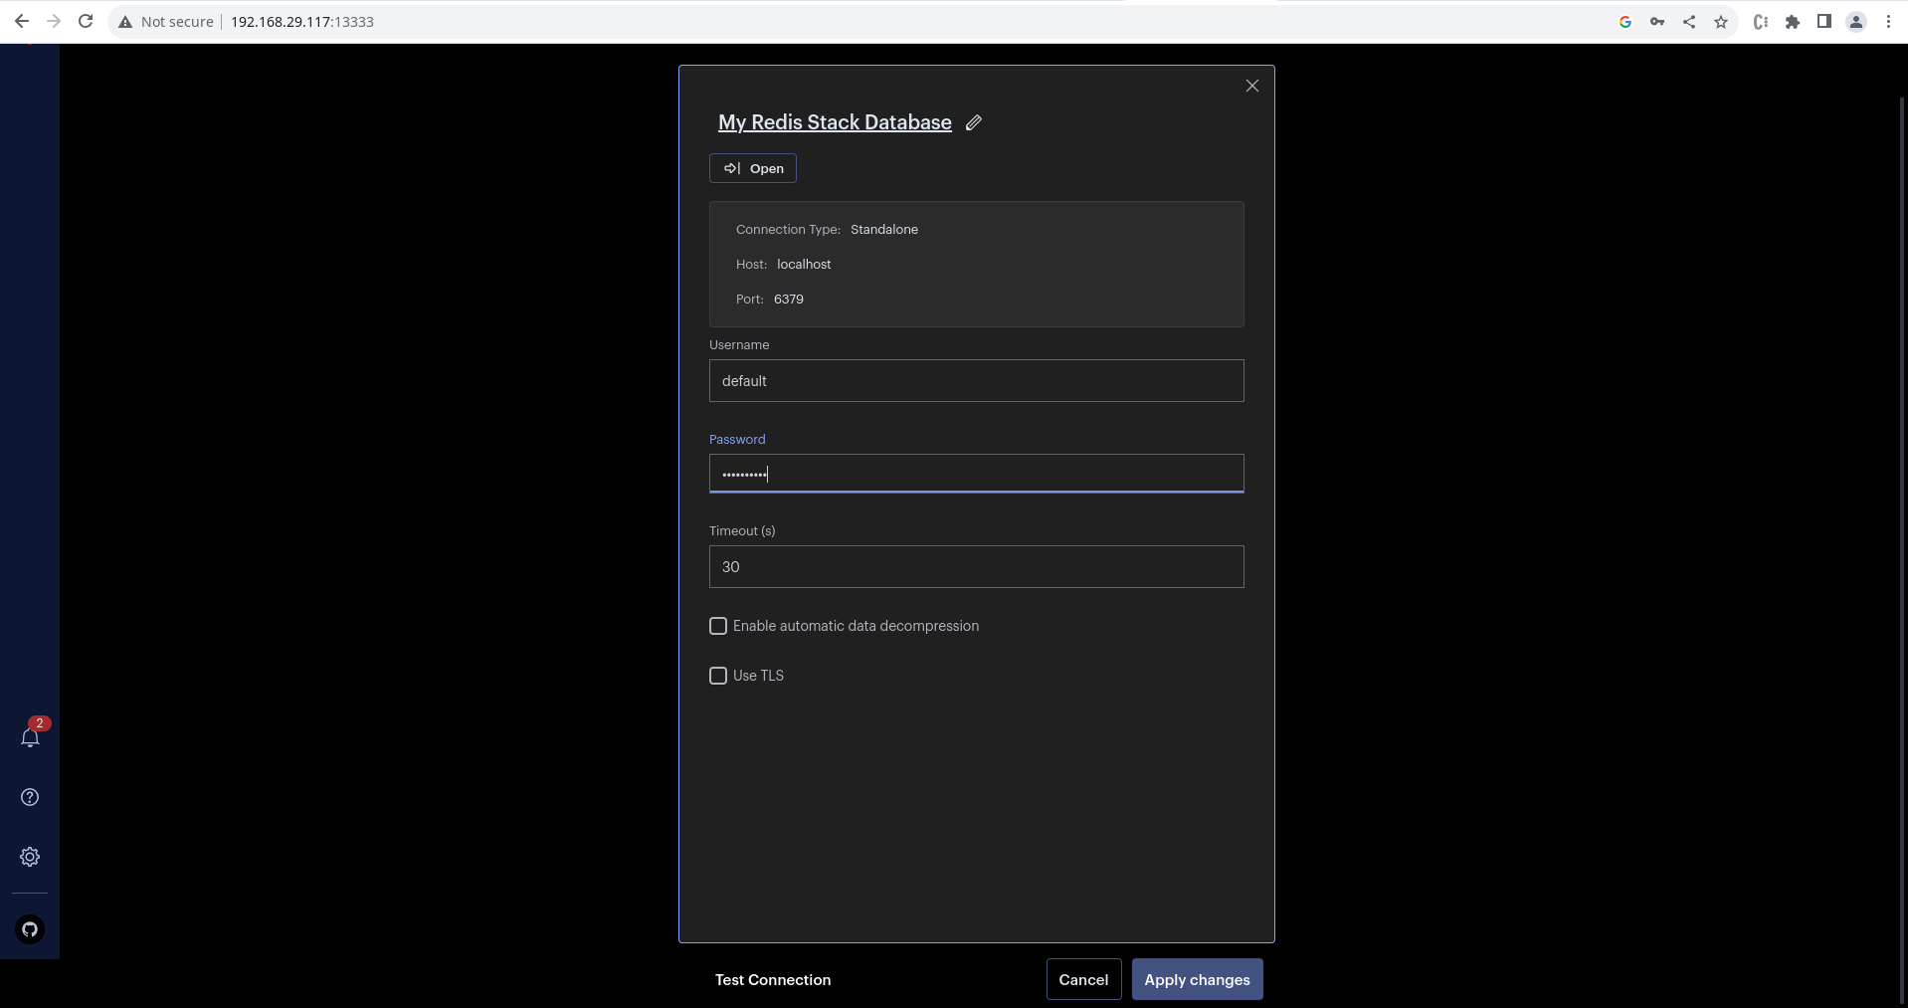This screenshot has height=1008, width=1908.
Task: Open the help question mark icon
Action: click(x=30, y=797)
